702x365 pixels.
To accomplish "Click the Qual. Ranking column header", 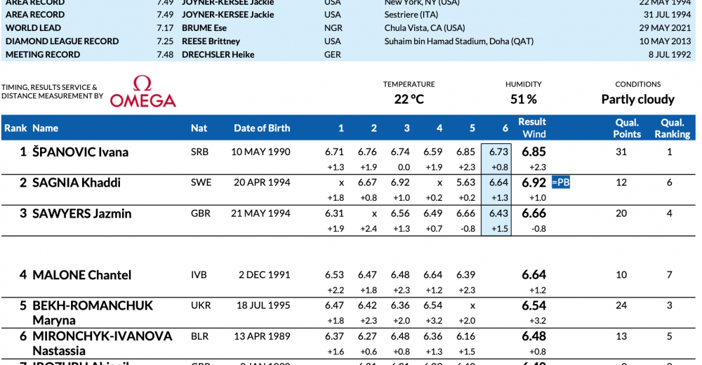I will (x=672, y=128).
